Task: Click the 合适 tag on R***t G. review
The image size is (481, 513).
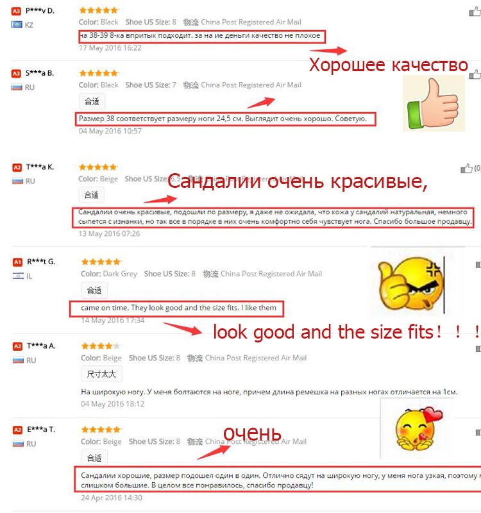Action: 94,290
